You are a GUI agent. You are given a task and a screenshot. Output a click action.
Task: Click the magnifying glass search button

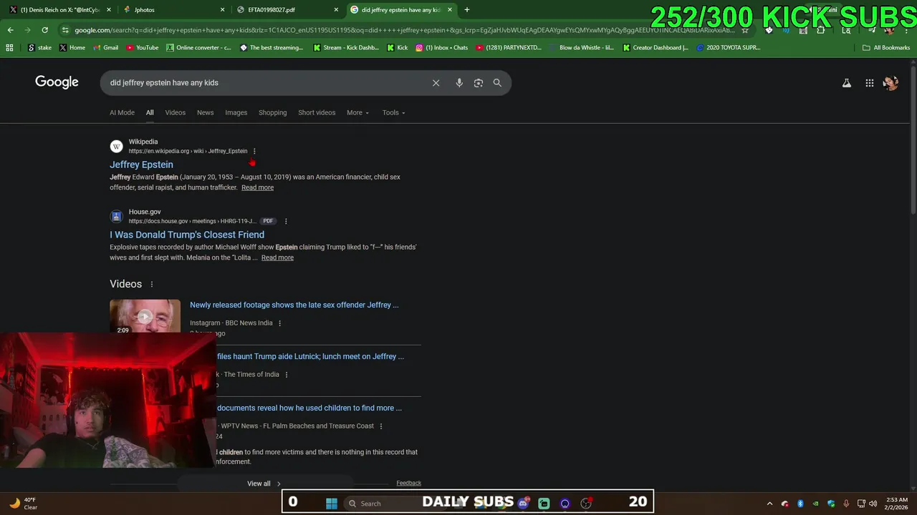(x=497, y=83)
